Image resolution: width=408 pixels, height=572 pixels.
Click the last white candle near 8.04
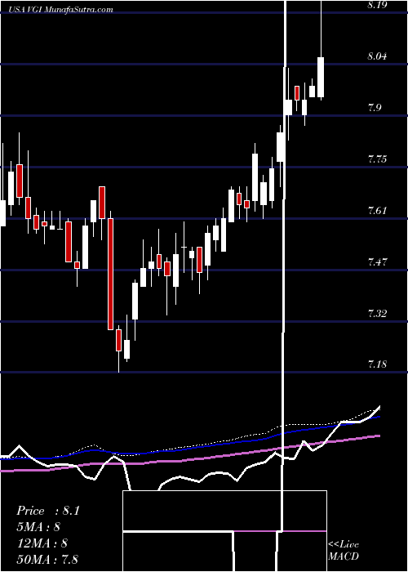pyautogui.click(x=321, y=77)
